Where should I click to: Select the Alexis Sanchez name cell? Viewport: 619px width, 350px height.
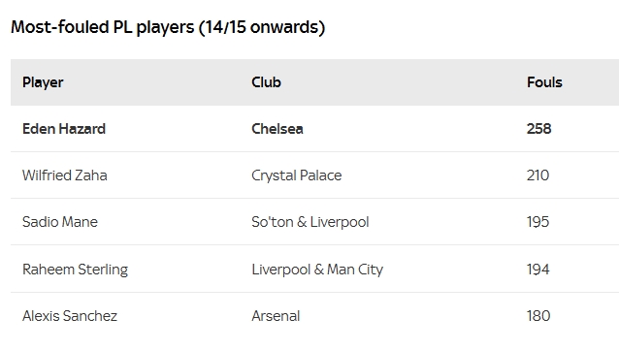click(x=70, y=316)
